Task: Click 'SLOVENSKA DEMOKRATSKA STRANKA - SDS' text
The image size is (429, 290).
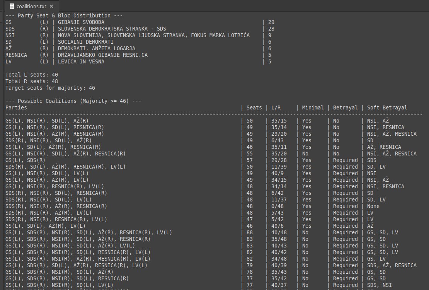Action: [x=112, y=29]
